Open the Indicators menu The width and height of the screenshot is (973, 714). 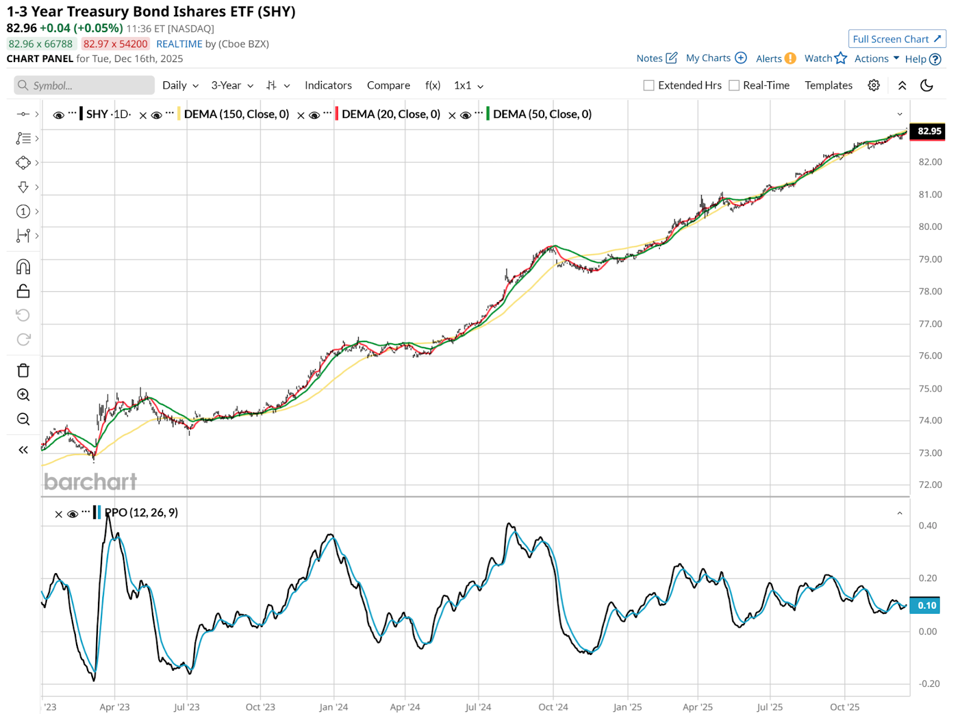[328, 86]
